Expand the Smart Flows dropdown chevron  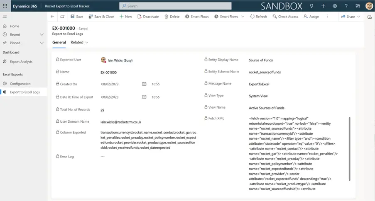pos(243,17)
